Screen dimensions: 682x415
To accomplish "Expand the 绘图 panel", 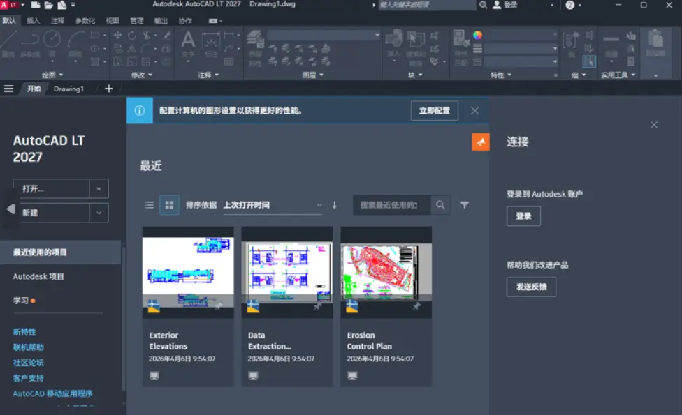I will (52, 75).
